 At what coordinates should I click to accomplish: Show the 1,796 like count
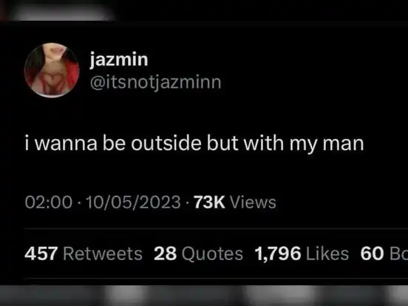pyautogui.click(x=278, y=254)
